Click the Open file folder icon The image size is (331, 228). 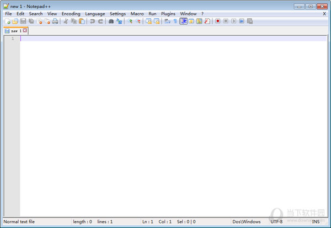15,21
